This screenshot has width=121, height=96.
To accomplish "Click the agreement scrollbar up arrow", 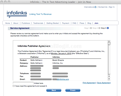I will point(109,76).
